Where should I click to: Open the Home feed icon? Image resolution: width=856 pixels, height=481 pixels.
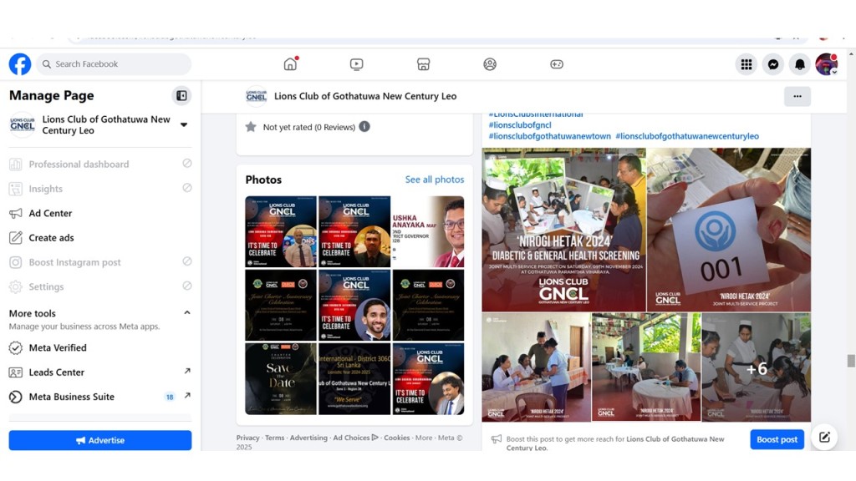tap(290, 63)
